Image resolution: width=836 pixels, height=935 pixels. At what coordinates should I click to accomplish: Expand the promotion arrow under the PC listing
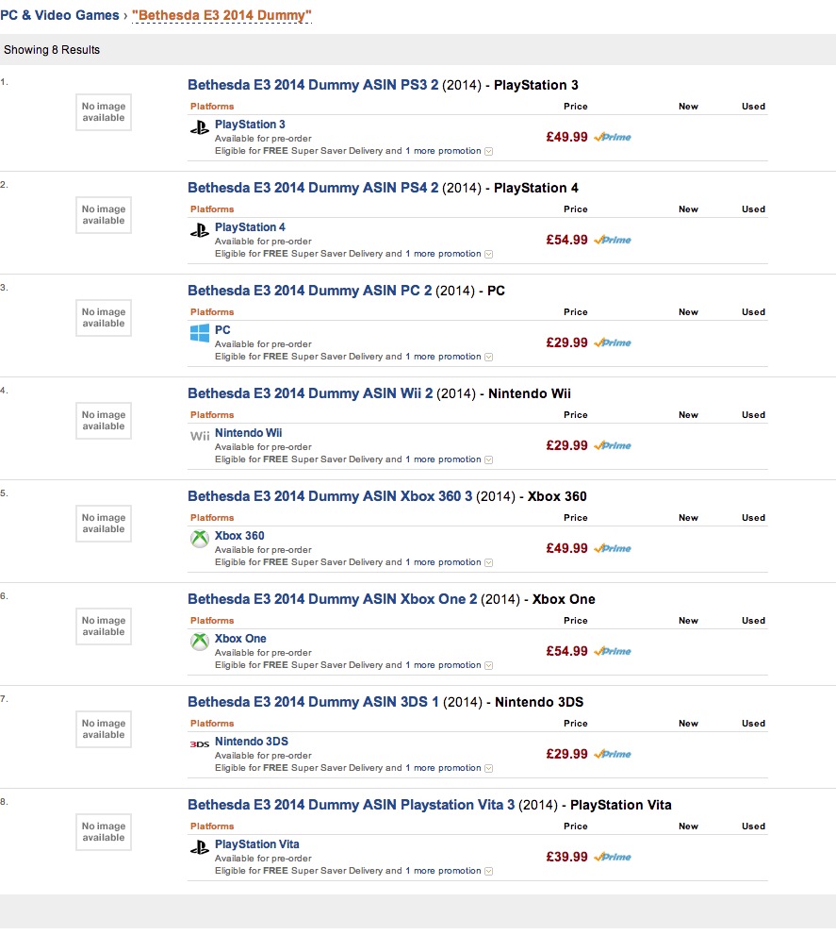pyautogui.click(x=488, y=357)
